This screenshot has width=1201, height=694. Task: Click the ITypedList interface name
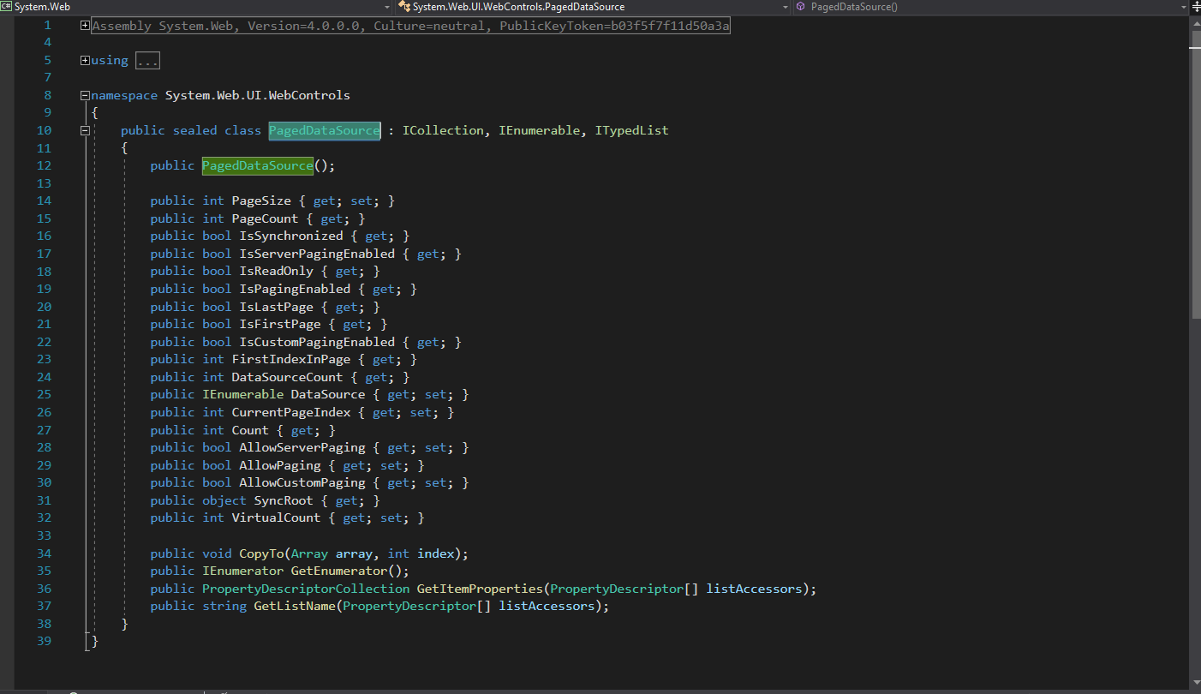(631, 130)
